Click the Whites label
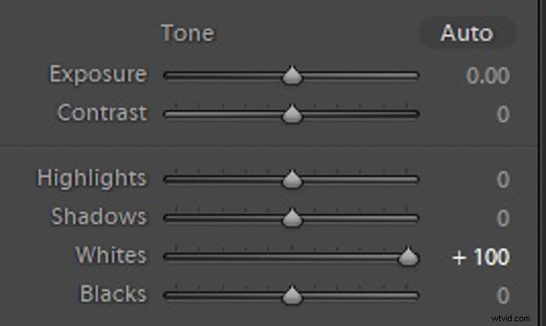The width and height of the screenshot is (546, 326). tap(111, 255)
